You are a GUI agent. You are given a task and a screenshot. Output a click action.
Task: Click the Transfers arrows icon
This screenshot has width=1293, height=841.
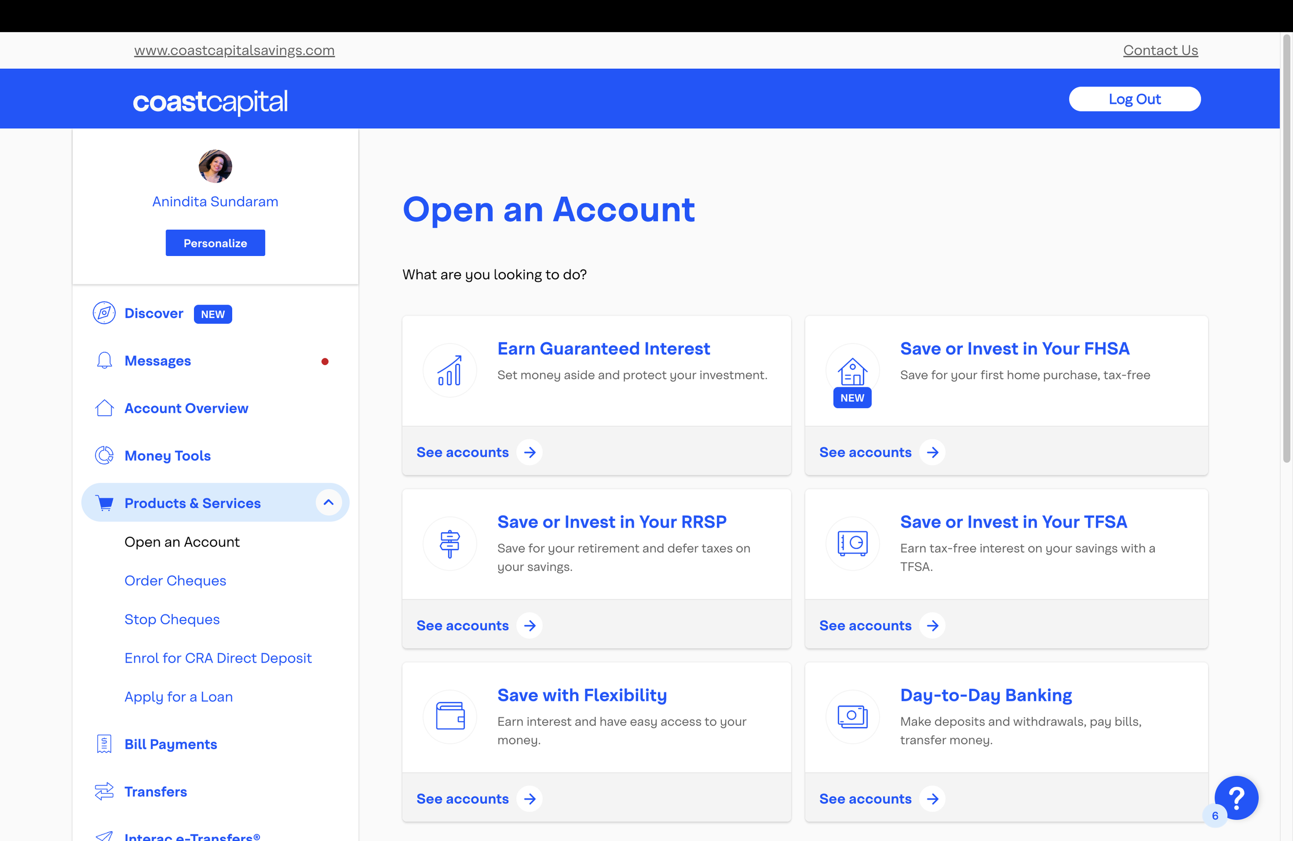104,791
